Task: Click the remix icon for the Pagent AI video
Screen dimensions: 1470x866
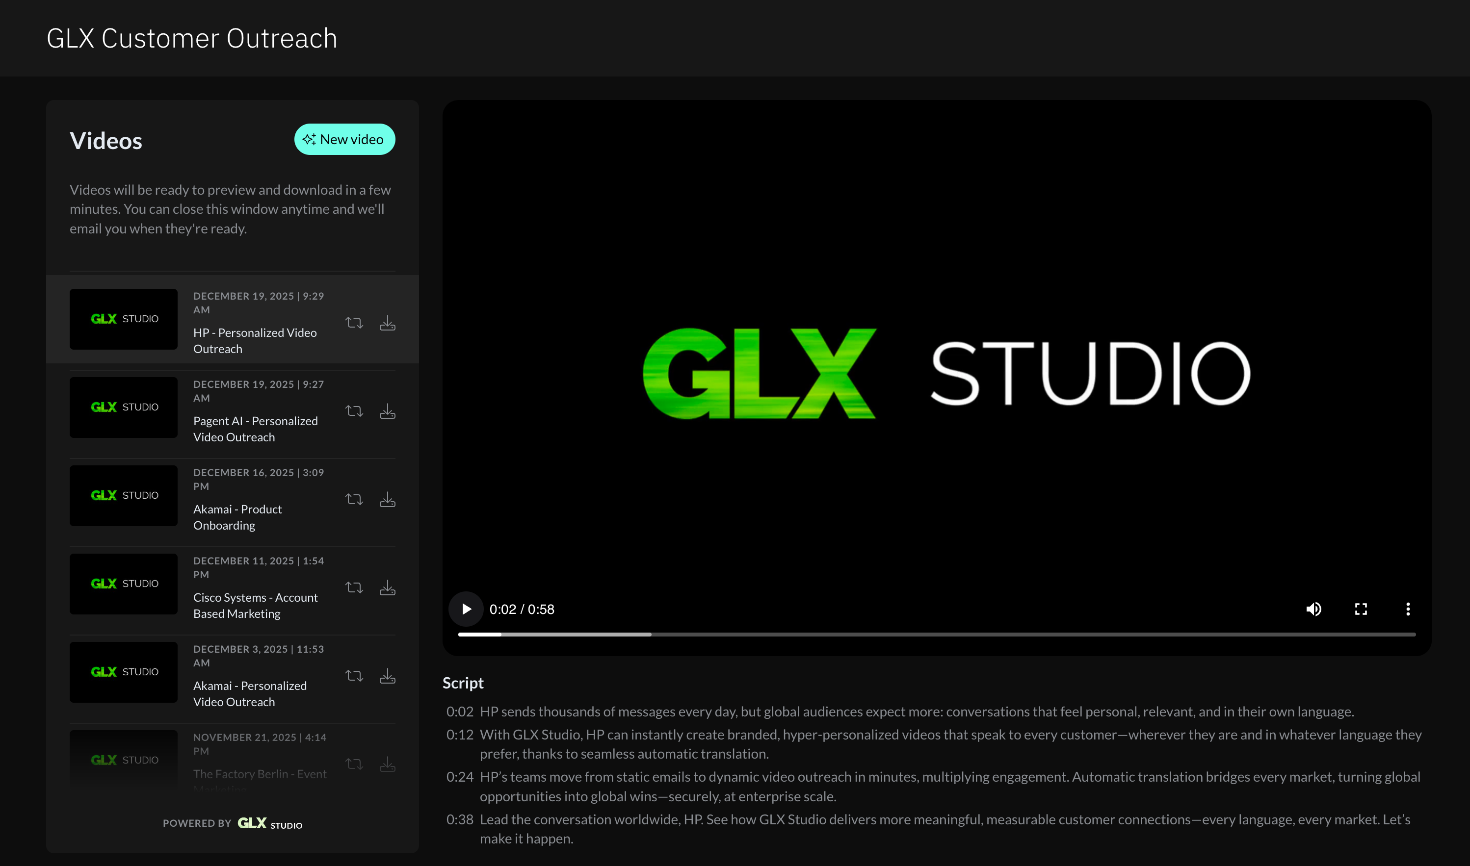Action: pyautogui.click(x=354, y=411)
